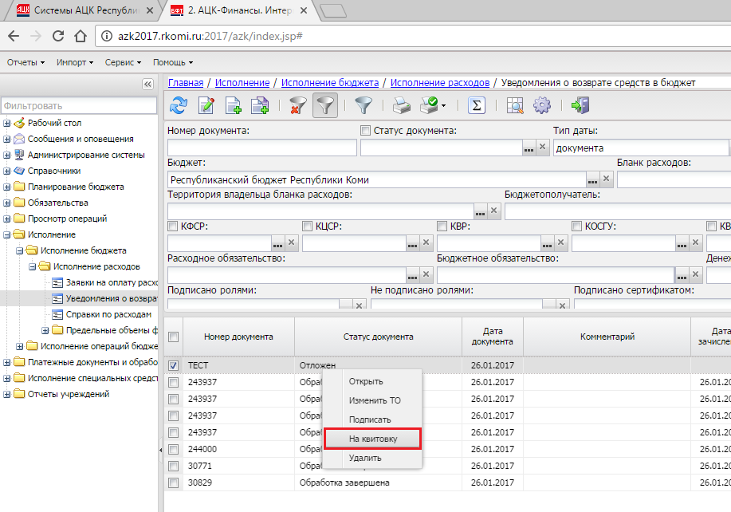Collapse the left navigation panel

pos(147,84)
